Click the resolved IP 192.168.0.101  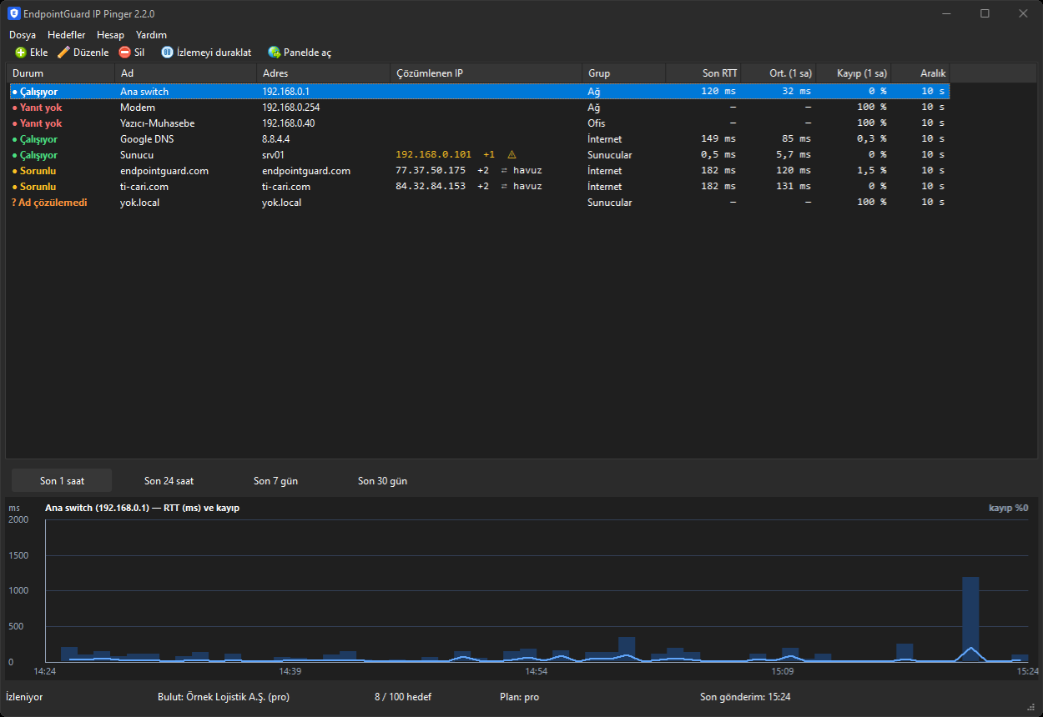[x=433, y=155]
